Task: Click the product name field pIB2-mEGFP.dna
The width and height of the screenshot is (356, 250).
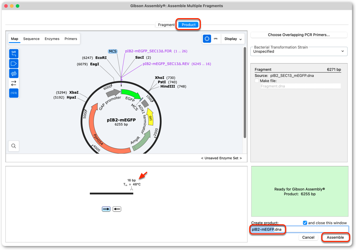Action: coord(300,229)
